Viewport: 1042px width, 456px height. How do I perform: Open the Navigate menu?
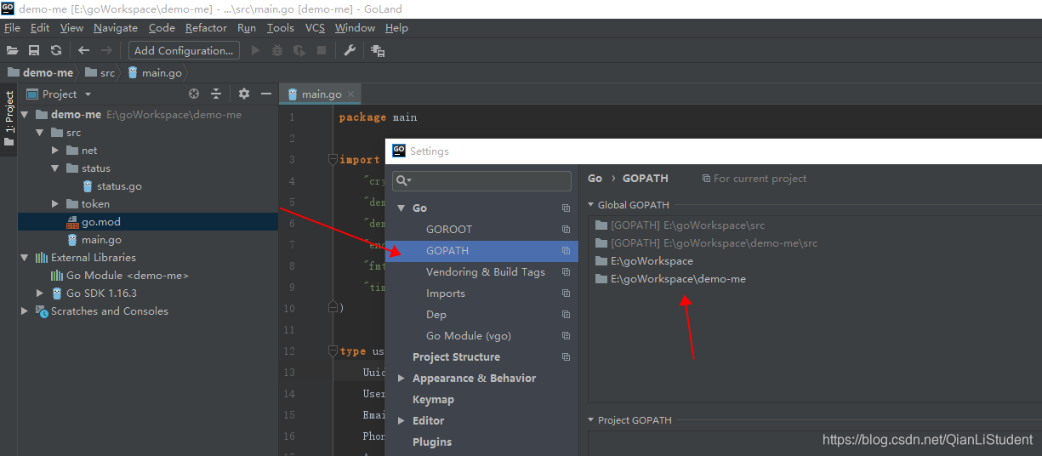pyautogui.click(x=116, y=28)
